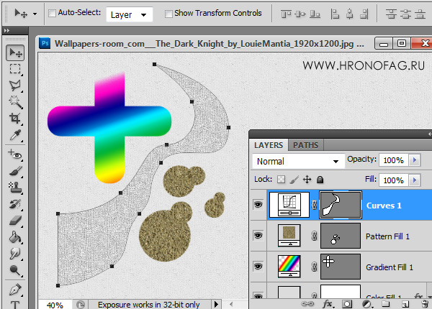The height and width of the screenshot is (309, 432).
Task: Select the Magic Wand tool
Action: click(15, 102)
